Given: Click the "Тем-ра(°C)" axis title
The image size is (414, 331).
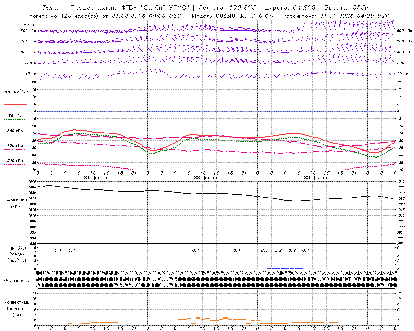Looking at the screenshot, I should [15, 91].
